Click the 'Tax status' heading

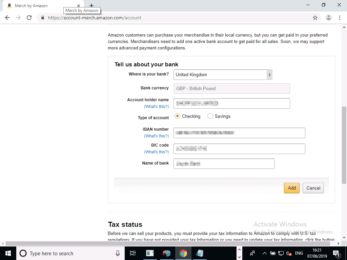click(x=125, y=224)
